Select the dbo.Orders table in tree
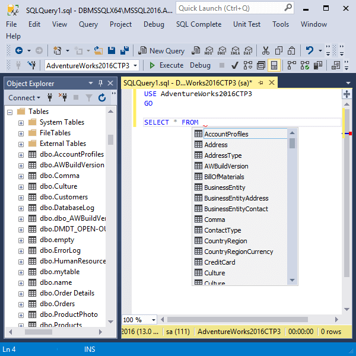Screen dimensions: 356x356 tap(57, 304)
